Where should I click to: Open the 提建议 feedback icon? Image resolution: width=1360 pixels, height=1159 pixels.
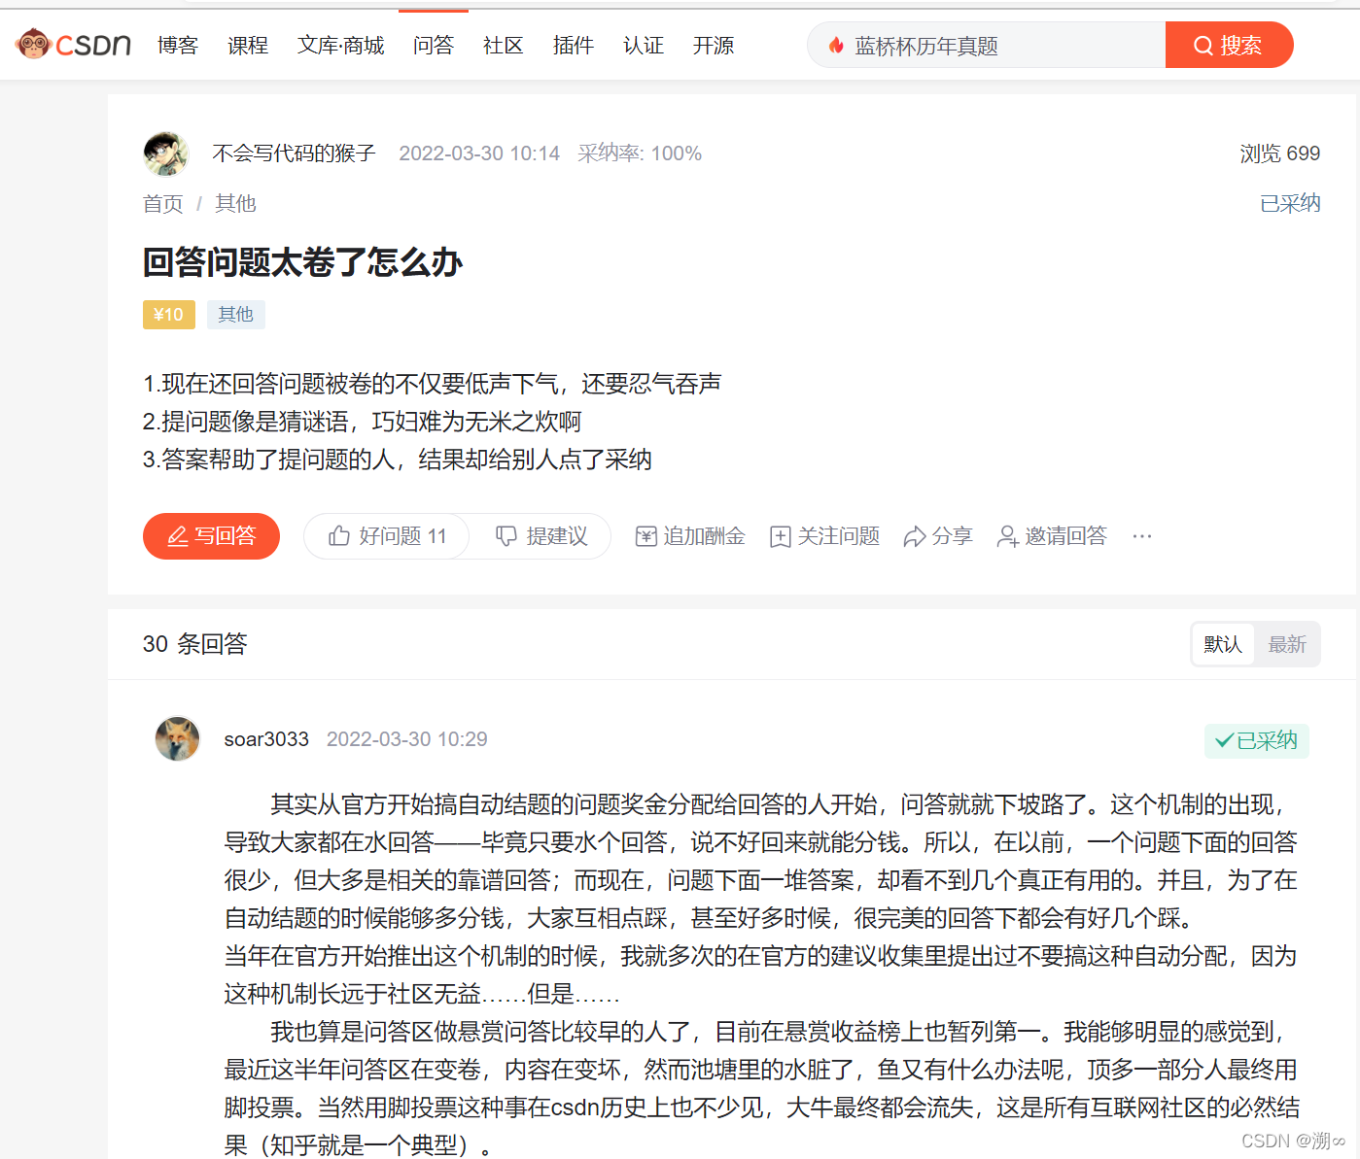pyautogui.click(x=506, y=535)
